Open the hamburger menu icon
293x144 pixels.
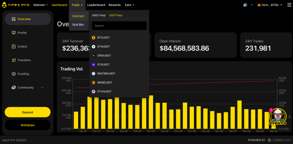[x=289, y=5]
